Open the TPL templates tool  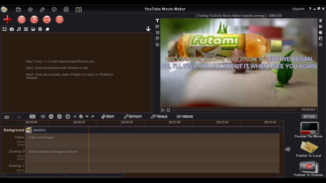tap(59, 19)
